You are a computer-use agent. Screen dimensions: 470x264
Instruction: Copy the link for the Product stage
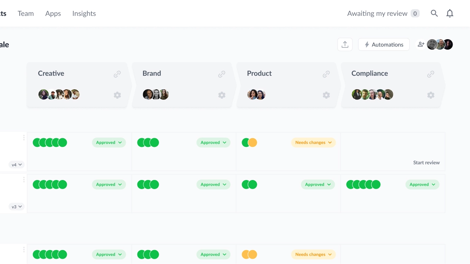point(326,74)
